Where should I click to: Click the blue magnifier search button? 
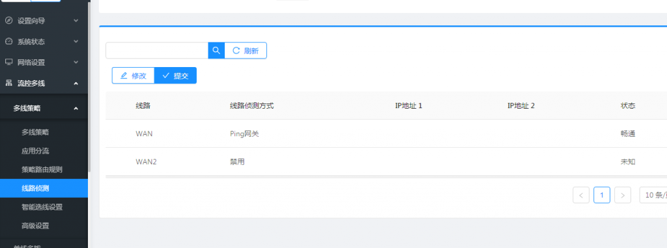pyautogui.click(x=216, y=51)
